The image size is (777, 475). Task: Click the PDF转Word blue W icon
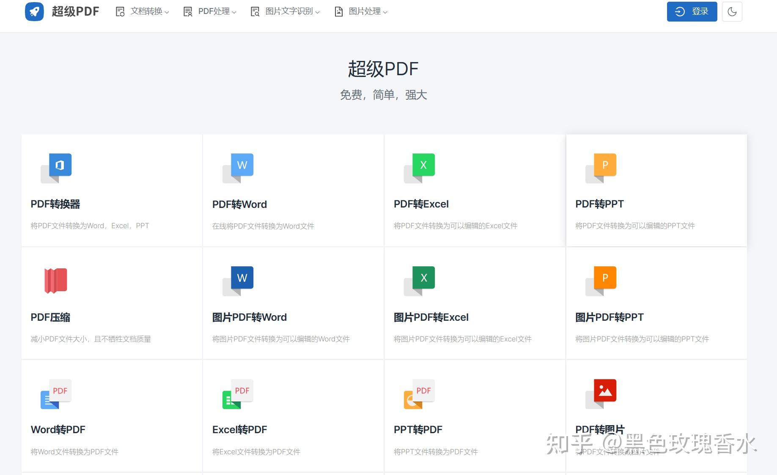tap(238, 168)
